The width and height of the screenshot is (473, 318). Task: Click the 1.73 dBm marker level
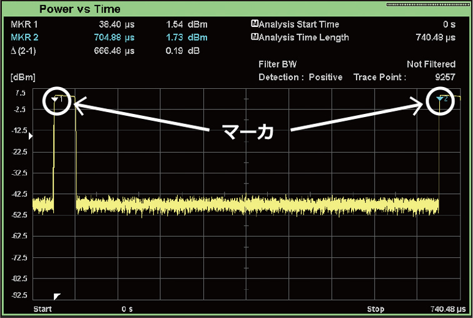tap(186, 38)
